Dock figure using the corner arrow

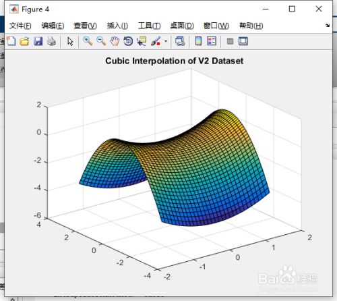point(328,26)
